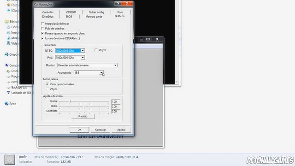Click the Brilho value field
The image size is (295, 166).
[116, 107]
